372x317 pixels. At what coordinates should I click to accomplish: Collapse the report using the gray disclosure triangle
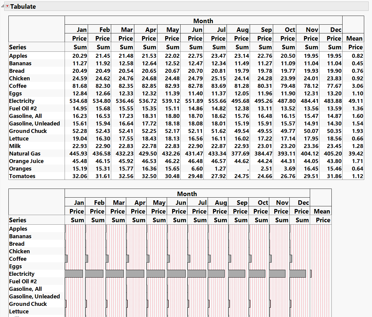tap(2, 6)
